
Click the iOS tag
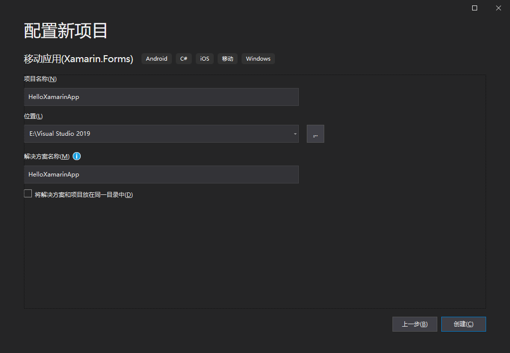205,59
